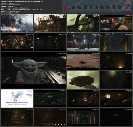Select the 01:47:58 jungle village thumbnail
Image resolution: width=133 pixels, height=127 pixels.
(17, 117)
